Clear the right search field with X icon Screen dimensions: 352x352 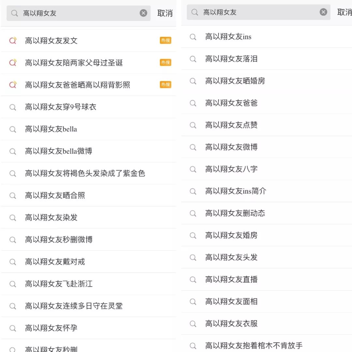(323, 12)
